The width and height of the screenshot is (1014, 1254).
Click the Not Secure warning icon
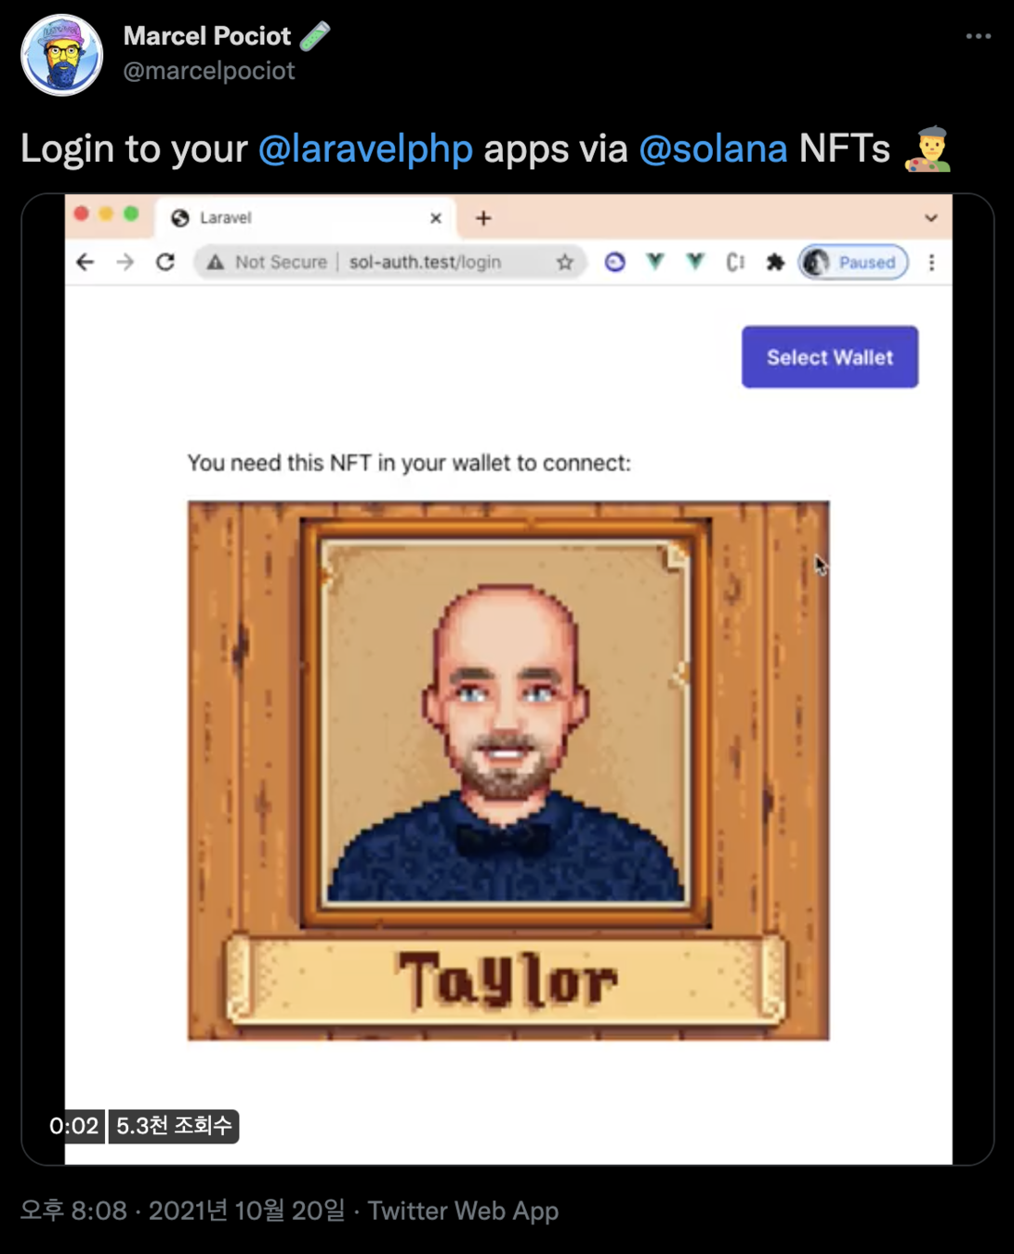(x=216, y=263)
